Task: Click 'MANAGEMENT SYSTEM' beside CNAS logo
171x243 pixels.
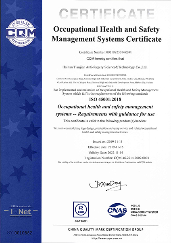Action: 144,212
